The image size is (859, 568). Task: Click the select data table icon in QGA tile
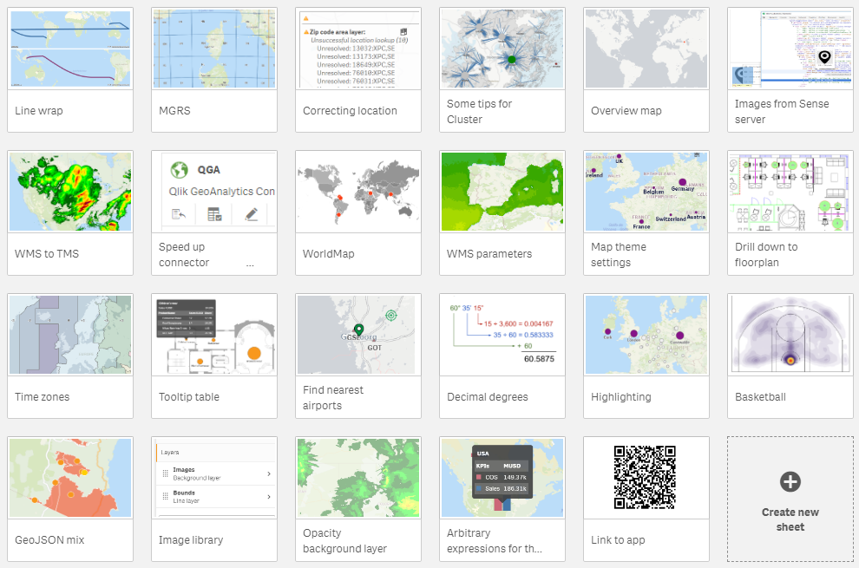pyautogui.click(x=214, y=214)
